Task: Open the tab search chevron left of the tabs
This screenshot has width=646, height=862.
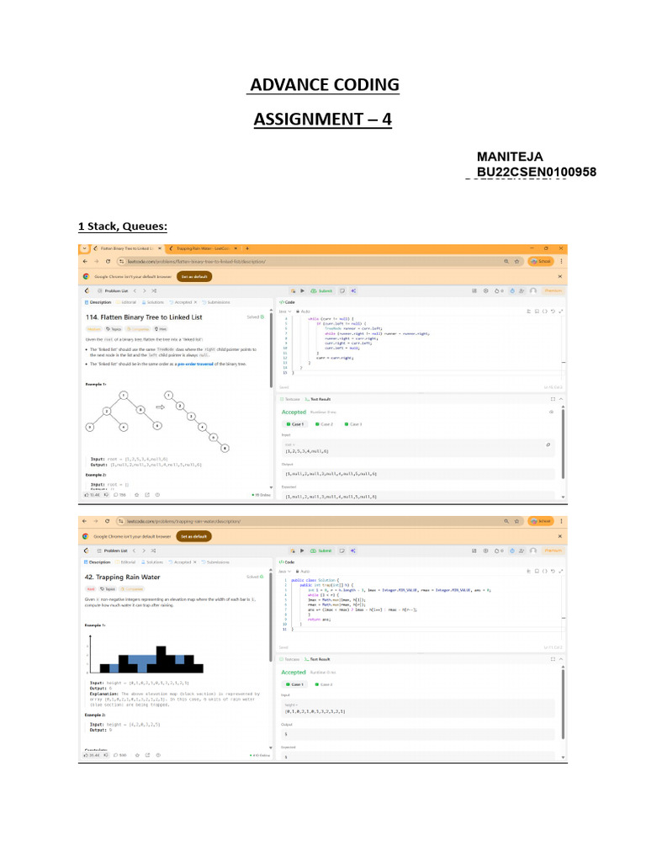Action: tap(85, 248)
